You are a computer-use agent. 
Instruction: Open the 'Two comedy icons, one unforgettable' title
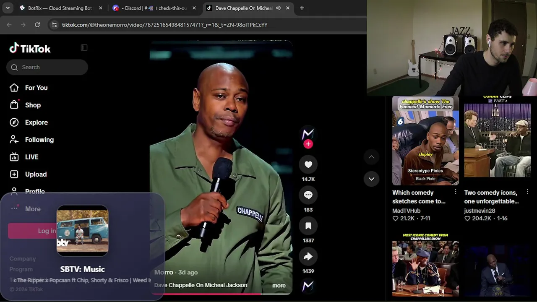click(492, 197)
